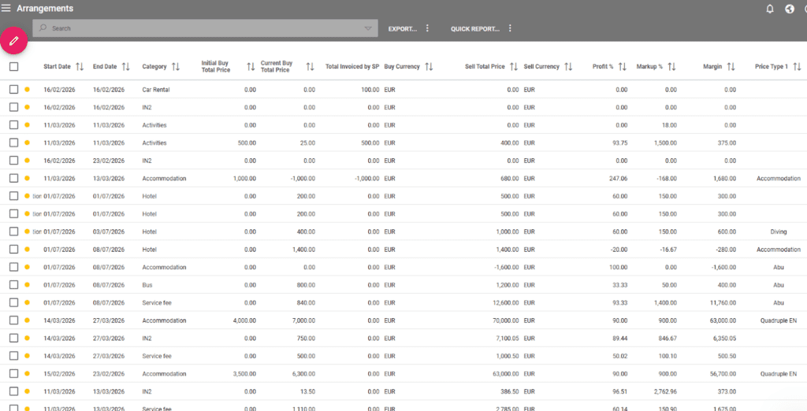Click the 500.50 margin value
Viewport: 807px width, 411px height.
[727, 355]
